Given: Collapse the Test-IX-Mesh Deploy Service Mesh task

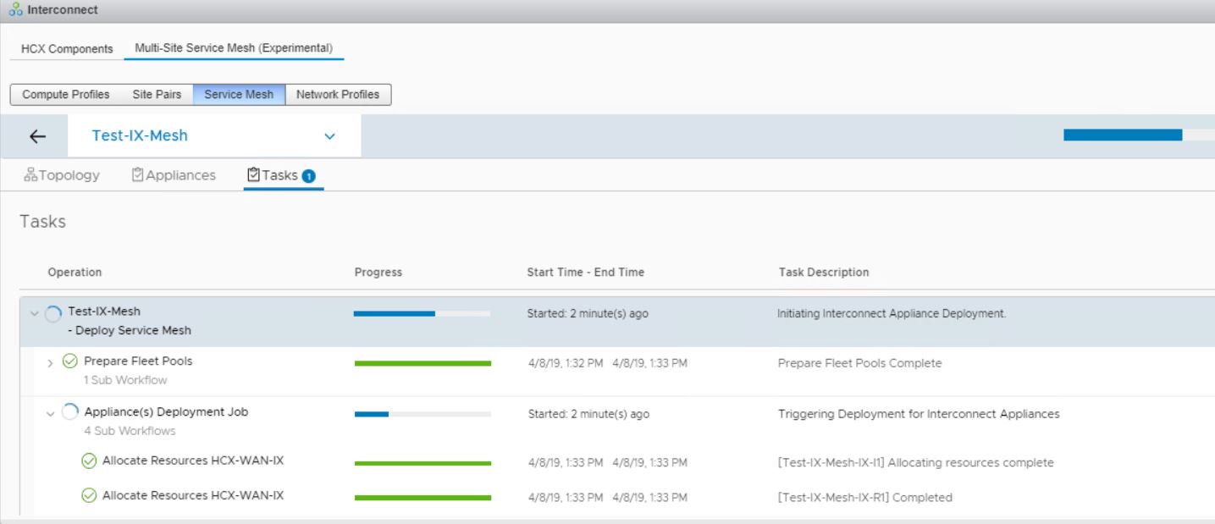Looking at the screenshot, I should [x=34, y=313].
